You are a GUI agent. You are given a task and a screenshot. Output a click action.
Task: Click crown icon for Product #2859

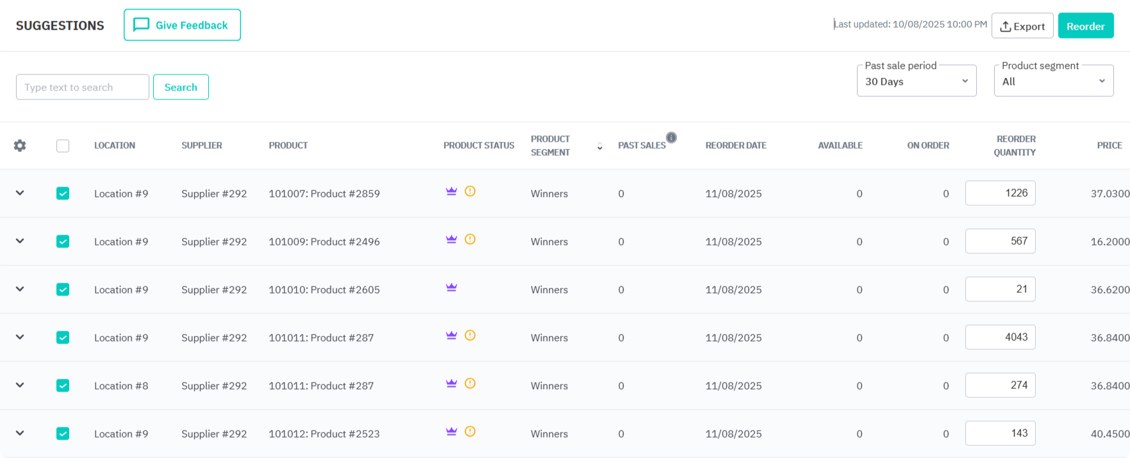coord(451,192)
